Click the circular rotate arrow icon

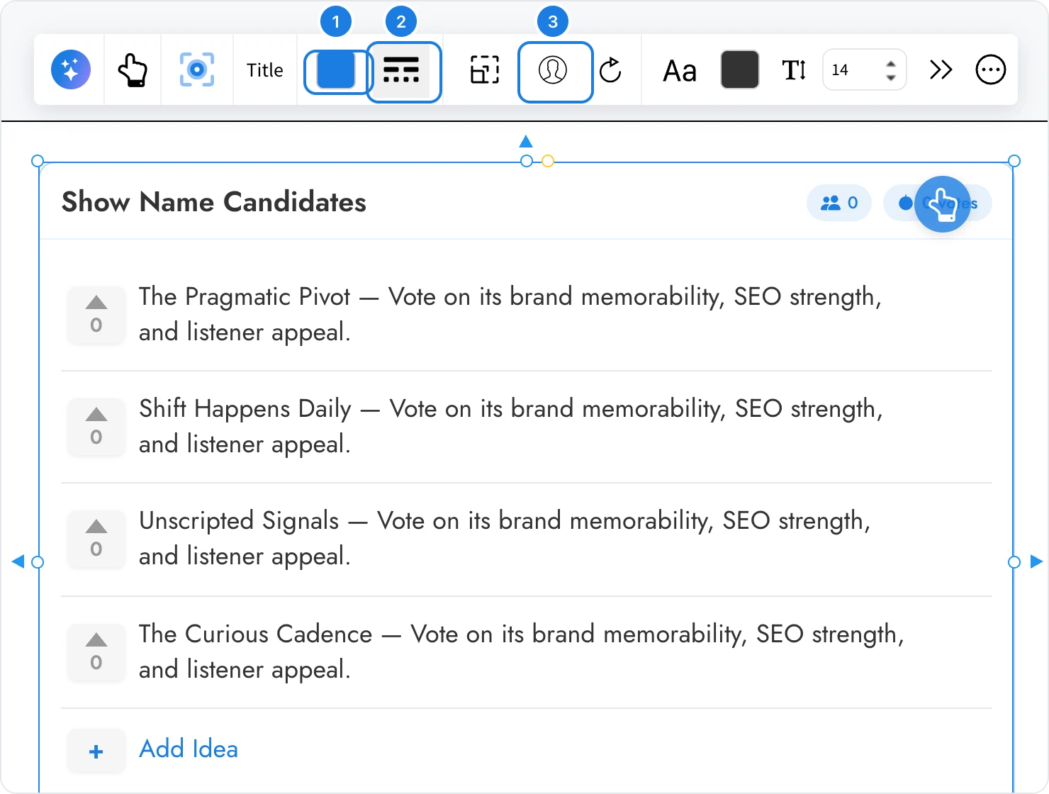point(610,70)
